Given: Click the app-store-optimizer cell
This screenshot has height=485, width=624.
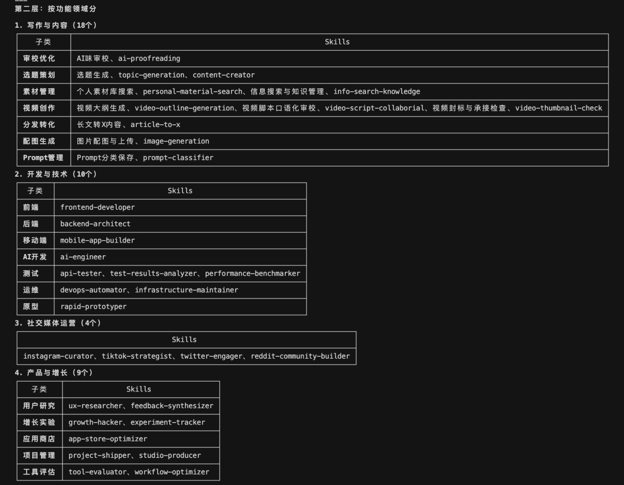Looking at the screenshot, I should [x=107, y=439].
